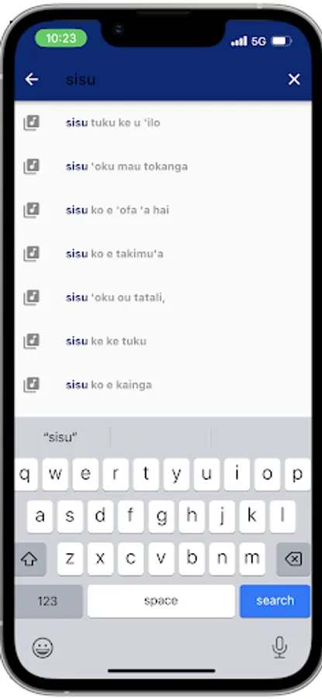This screenshot has height=699, width=322.
Task: Start dictation with microphone icon
Action: coord(279,647)
